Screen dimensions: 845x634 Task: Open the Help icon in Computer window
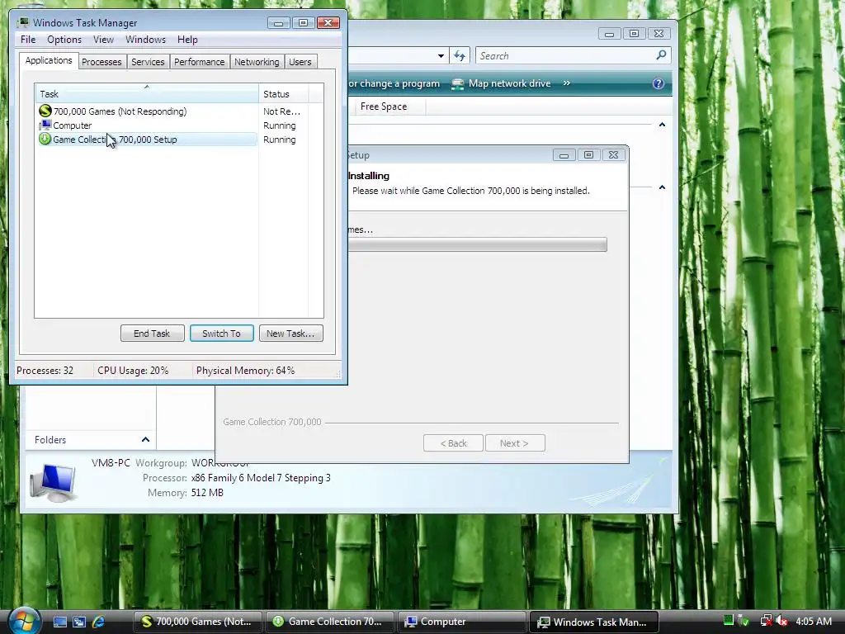[658, 83]
